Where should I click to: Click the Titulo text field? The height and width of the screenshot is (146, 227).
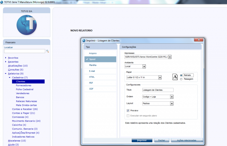pyautogui.click(x=158, y=90)
